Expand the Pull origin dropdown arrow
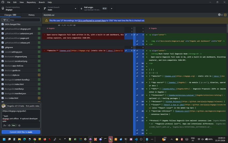 pyautogui.click(x=112, y=8)
